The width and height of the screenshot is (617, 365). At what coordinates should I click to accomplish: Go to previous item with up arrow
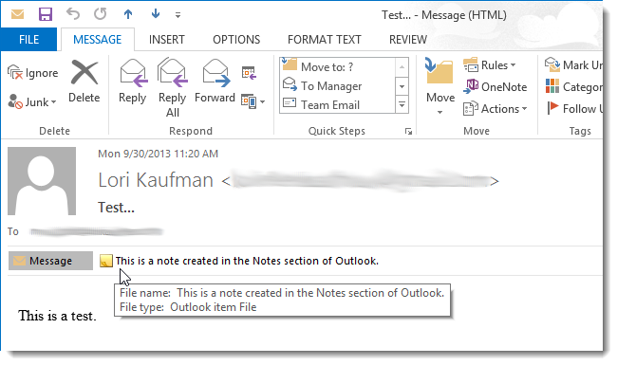(x=128, y=14)
